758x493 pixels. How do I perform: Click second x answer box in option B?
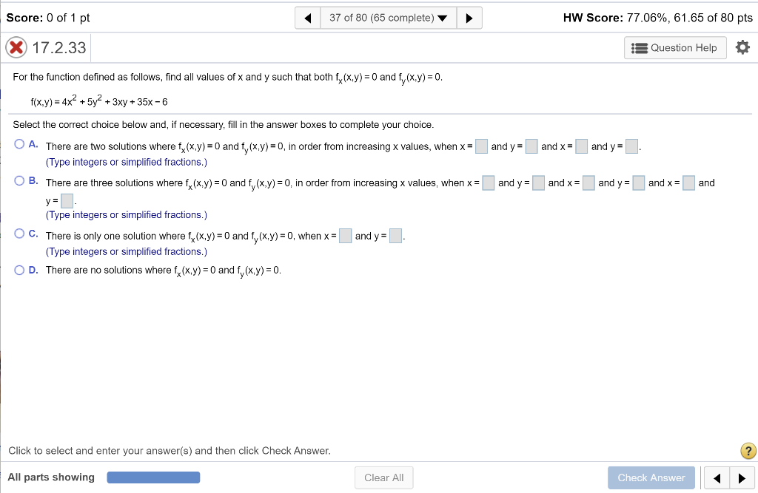click(588, 183)
